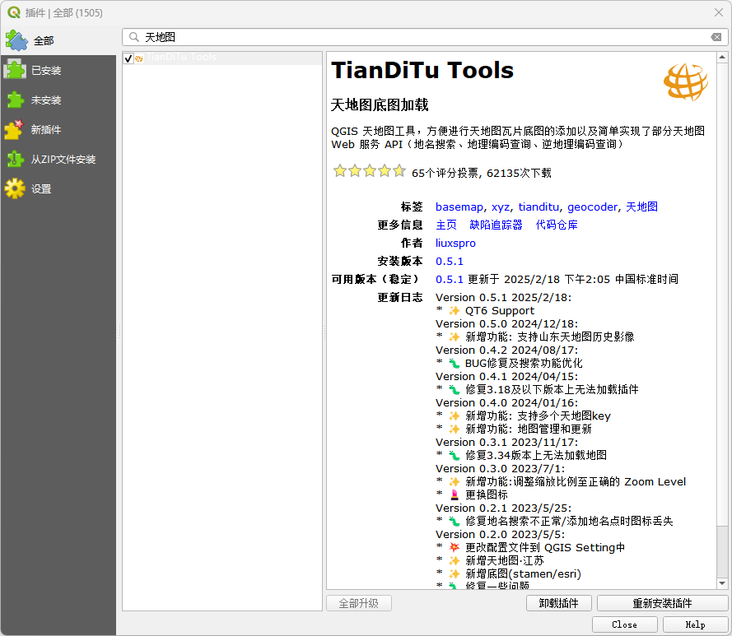Click the scrollbar up arrow in details pane
732x636 pixels.
[722, 58]
